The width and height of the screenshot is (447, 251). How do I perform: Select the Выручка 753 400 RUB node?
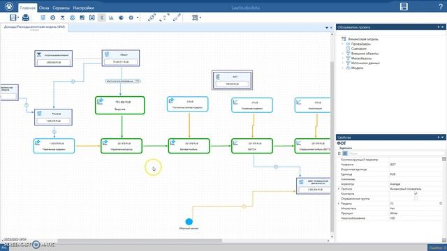(119, 105)
